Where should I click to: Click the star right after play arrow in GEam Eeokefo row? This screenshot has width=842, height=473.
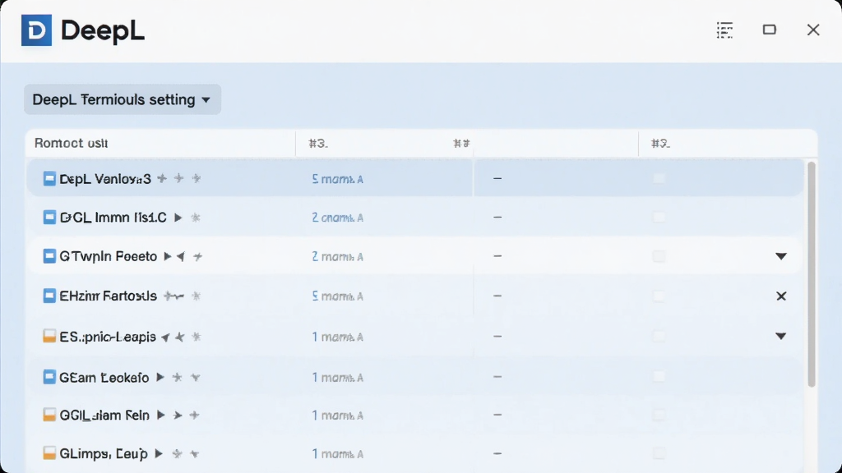tap(177, 378)
